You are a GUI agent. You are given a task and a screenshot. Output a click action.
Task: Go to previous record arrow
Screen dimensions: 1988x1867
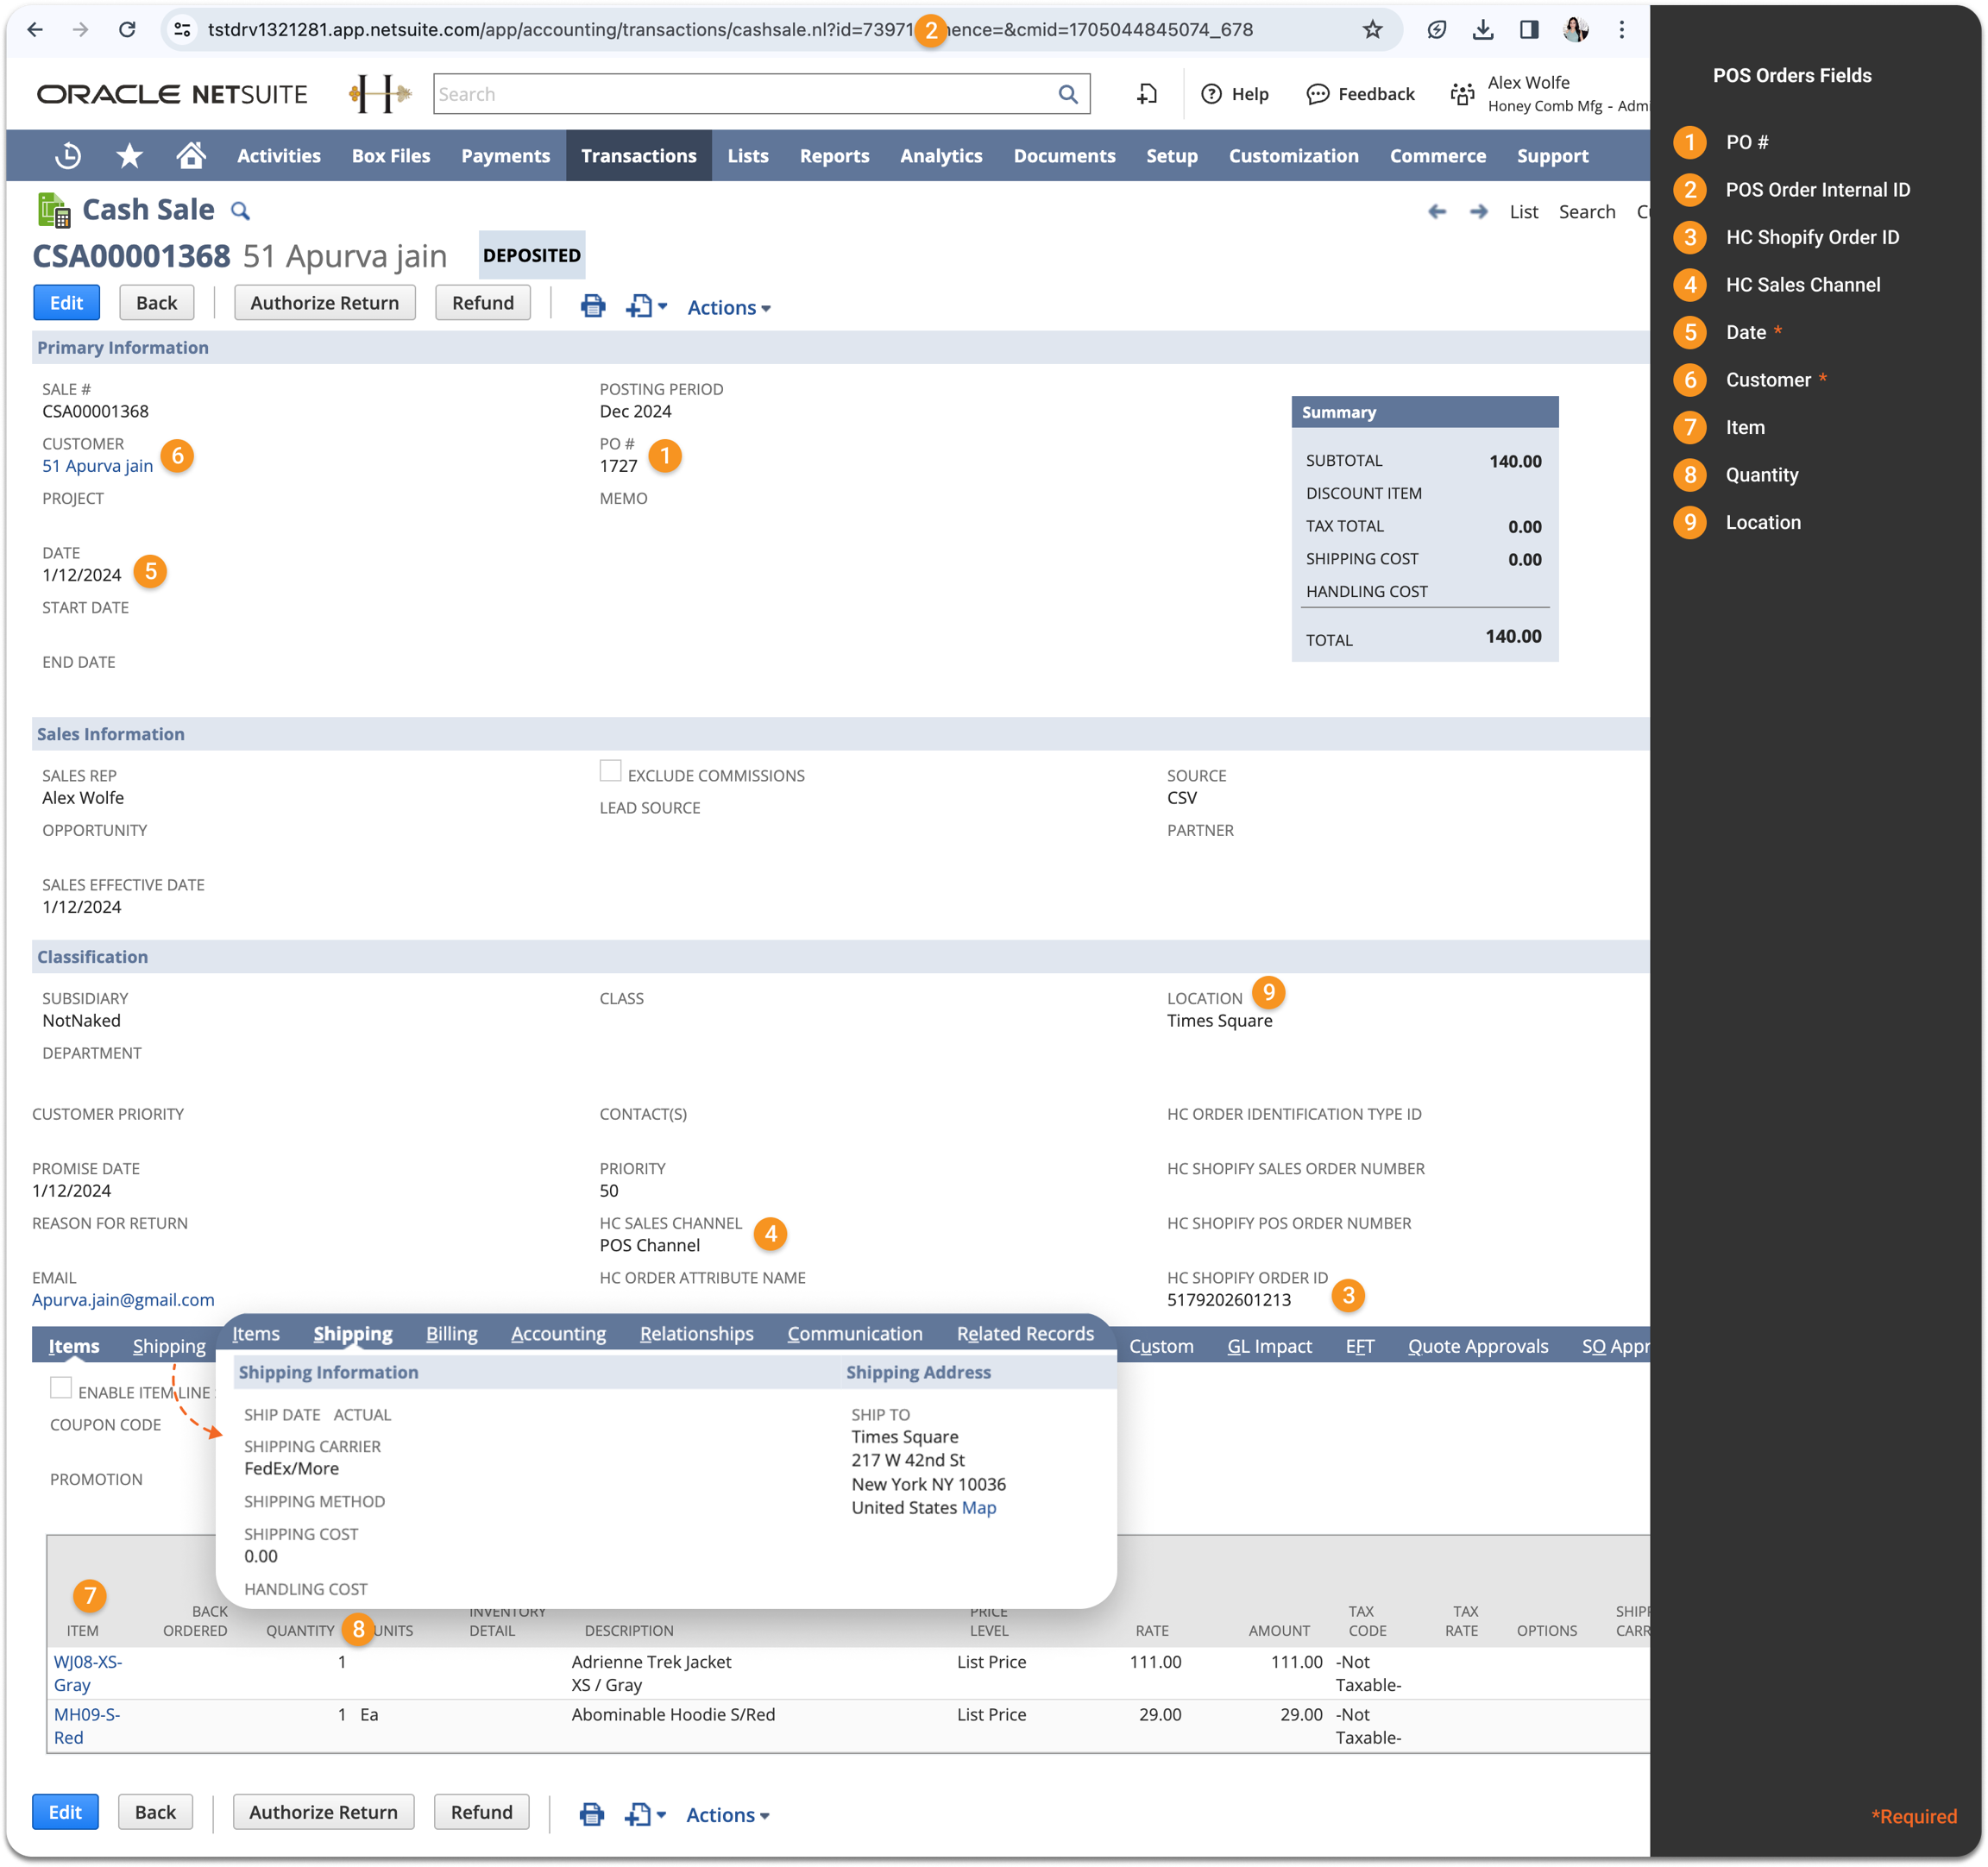(x=1437, y=212)
